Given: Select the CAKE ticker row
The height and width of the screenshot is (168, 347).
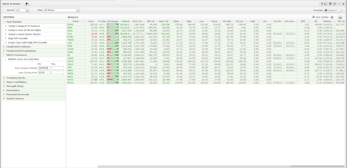Looking at the screenshot, I should point(206,58).
